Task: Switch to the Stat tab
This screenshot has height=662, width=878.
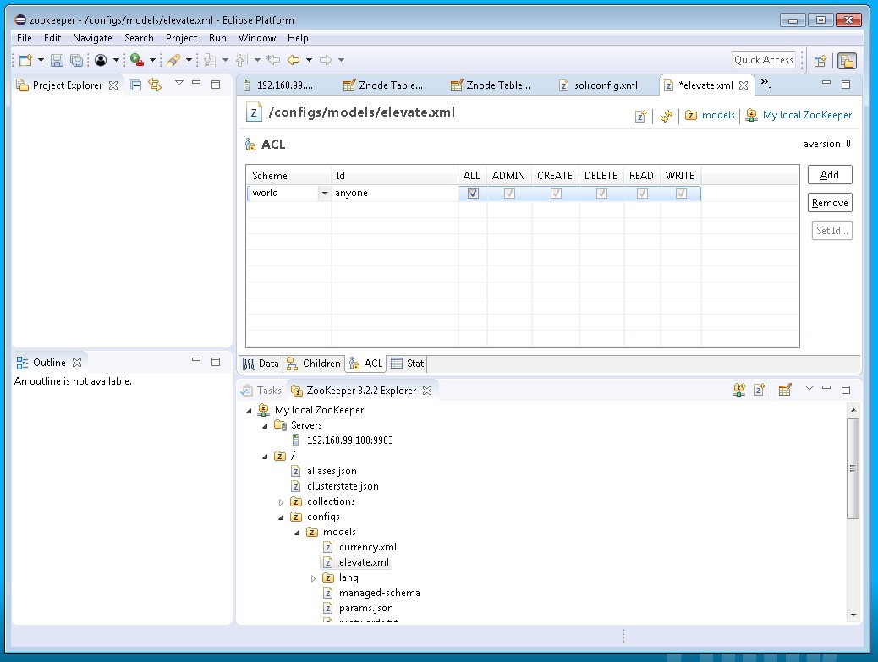Action: coord(408,364)
